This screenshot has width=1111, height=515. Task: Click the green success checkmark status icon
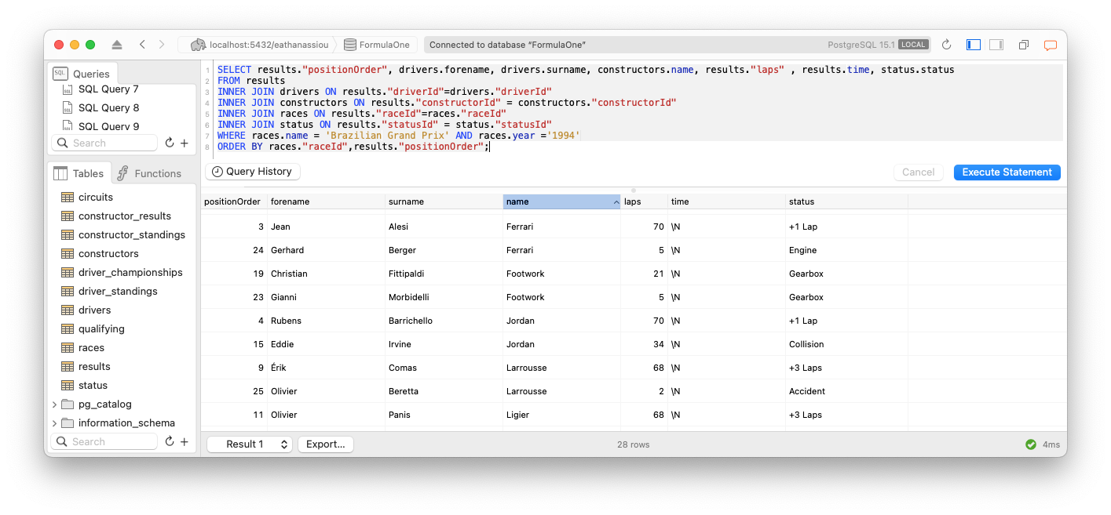(1031, 444)
